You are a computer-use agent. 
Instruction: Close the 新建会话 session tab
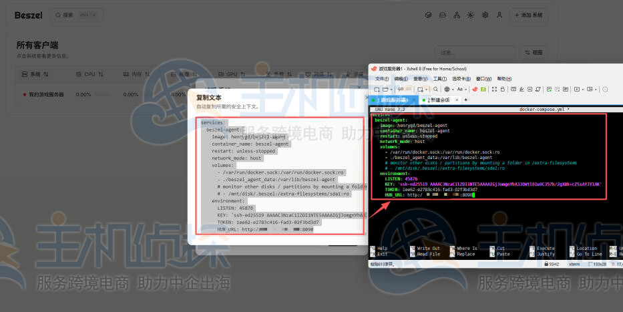coord(457,100)
